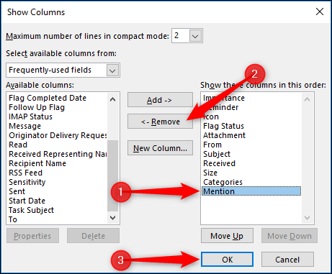
Task: Click the Cancel button
Action: click(287, 260)
